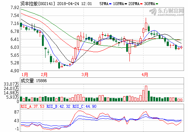Click the blue 5PMA legend swatch

pos(110,4)
